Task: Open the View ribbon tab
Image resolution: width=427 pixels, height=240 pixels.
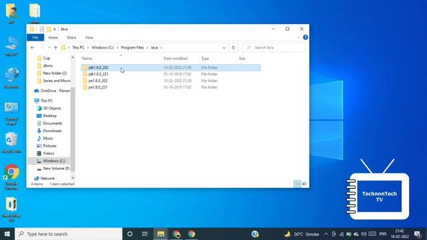Action: coord(89,37)
